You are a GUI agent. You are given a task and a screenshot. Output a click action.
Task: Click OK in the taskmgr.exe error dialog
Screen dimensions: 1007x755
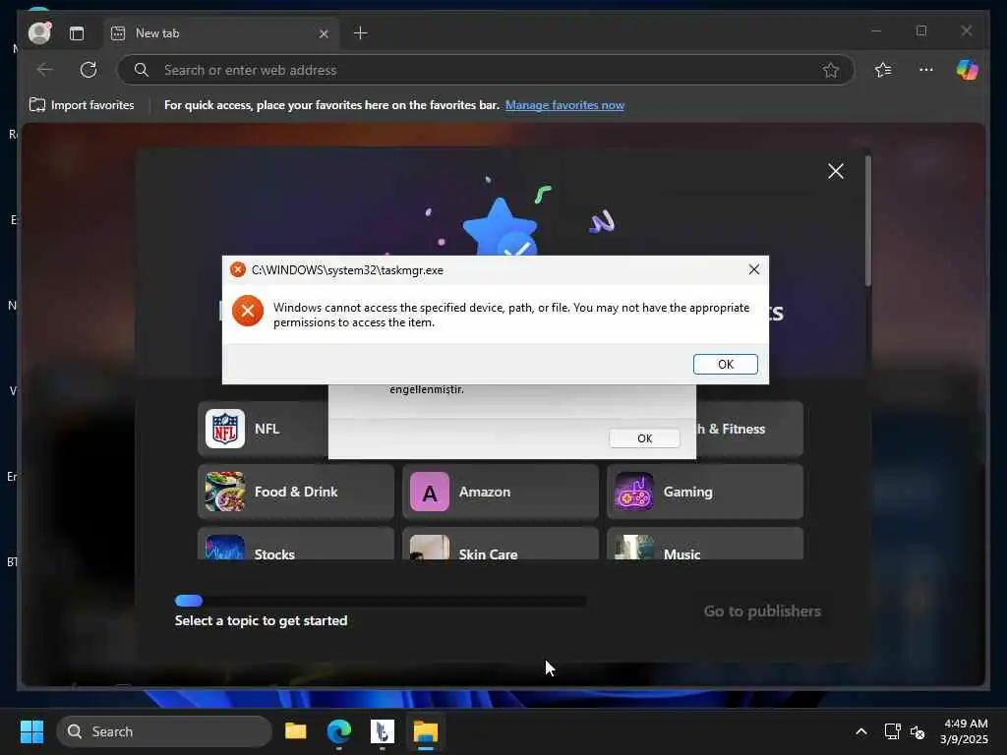[x=725, y=364]
